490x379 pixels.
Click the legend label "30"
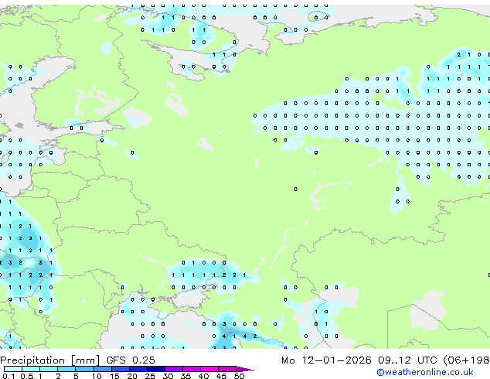pyautogui.click(x=168, y=376)
